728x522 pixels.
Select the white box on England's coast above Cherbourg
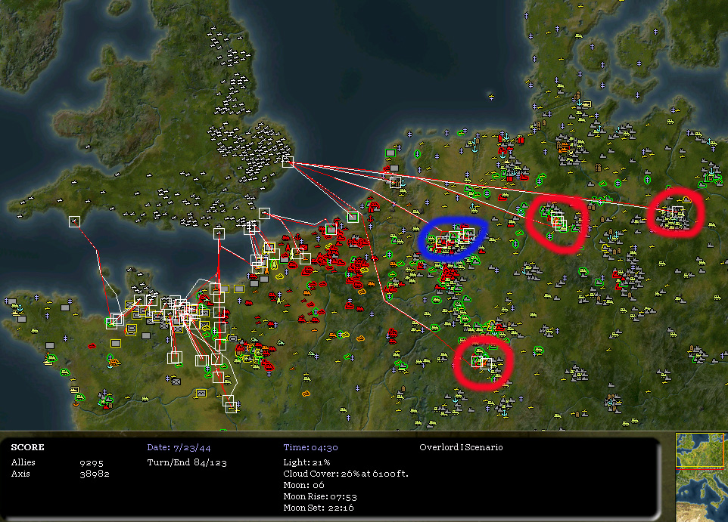(219, 233)
